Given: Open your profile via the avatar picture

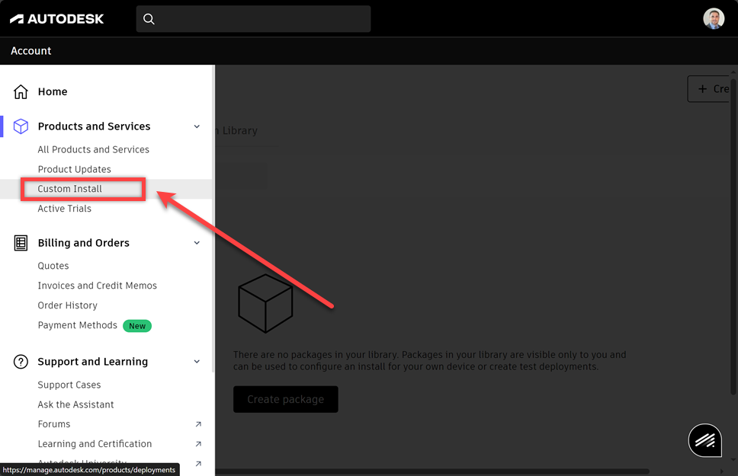Looking at the screenshot, I should point(713,18).
